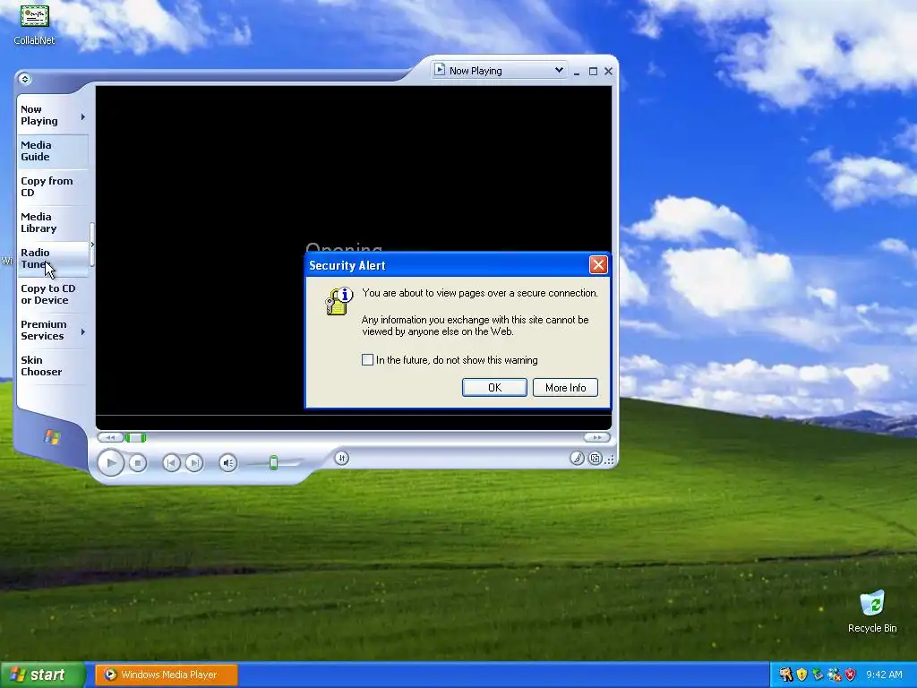Click the menu bar toggle at top-left of player
Viewport: 917px width, 688px height.
click(24, 79)
